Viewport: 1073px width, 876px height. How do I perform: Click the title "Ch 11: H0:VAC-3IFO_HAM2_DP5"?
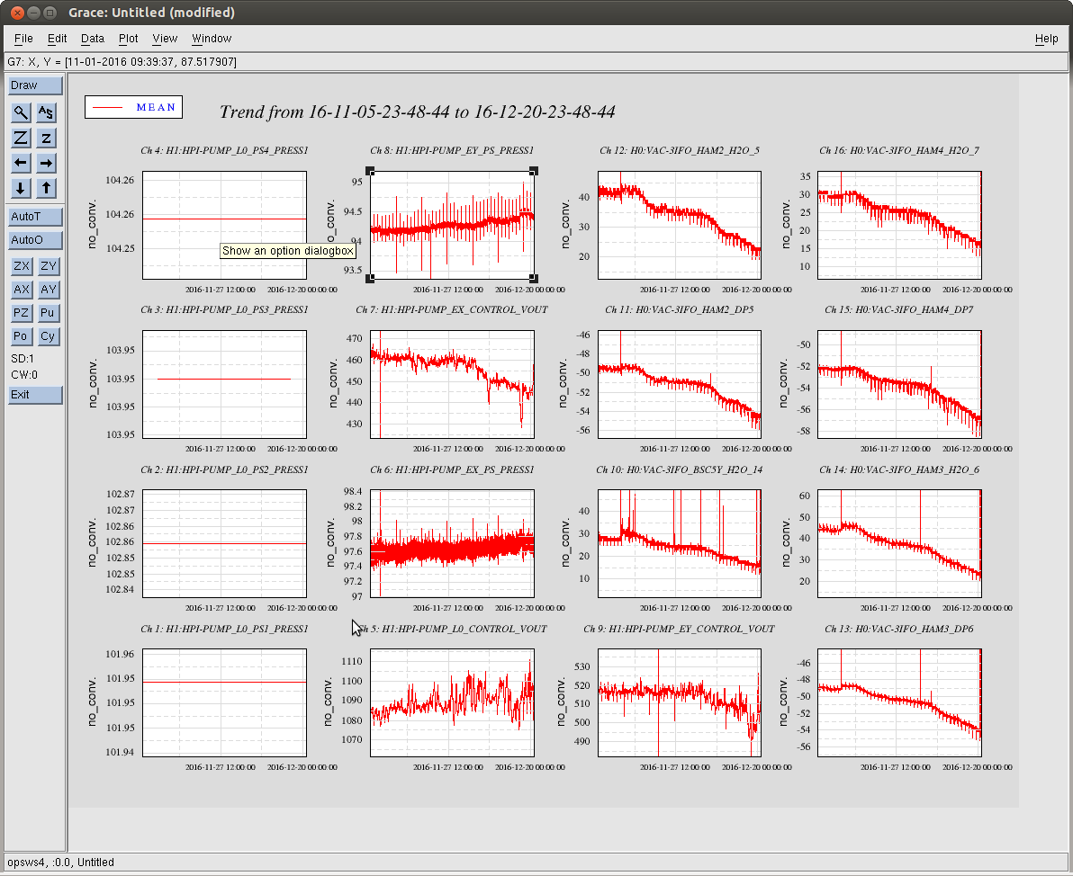pos(680,309)
